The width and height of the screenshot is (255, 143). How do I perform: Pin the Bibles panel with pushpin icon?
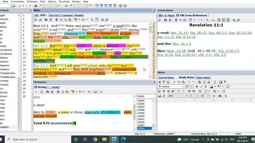point(154,10)
